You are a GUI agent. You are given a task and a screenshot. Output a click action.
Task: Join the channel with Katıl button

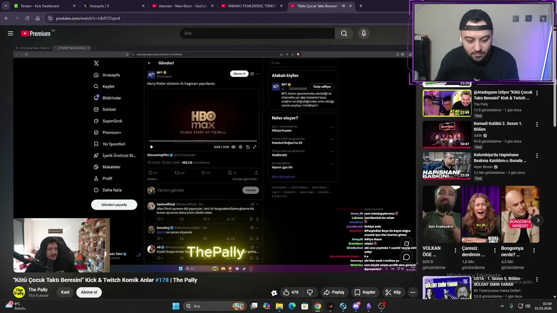click(65, 292)
